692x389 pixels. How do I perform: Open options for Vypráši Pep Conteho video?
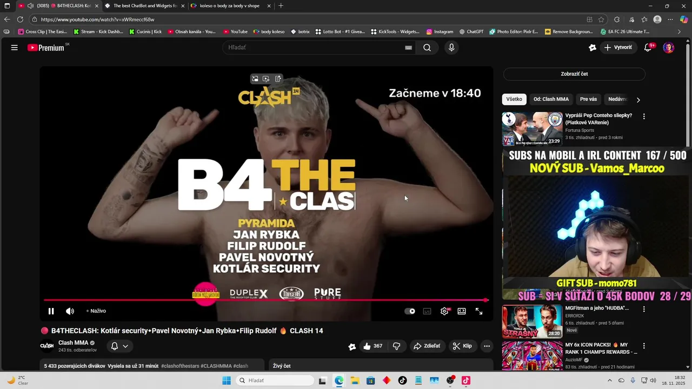click(x=644, y=116)
